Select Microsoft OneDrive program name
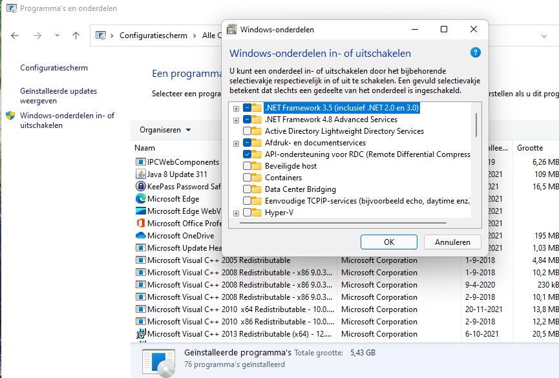This screenshot has width=559, height=378. (x=181, y=236)
